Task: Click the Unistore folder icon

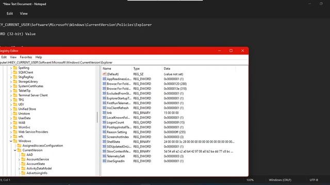Action: coord(15,114)
